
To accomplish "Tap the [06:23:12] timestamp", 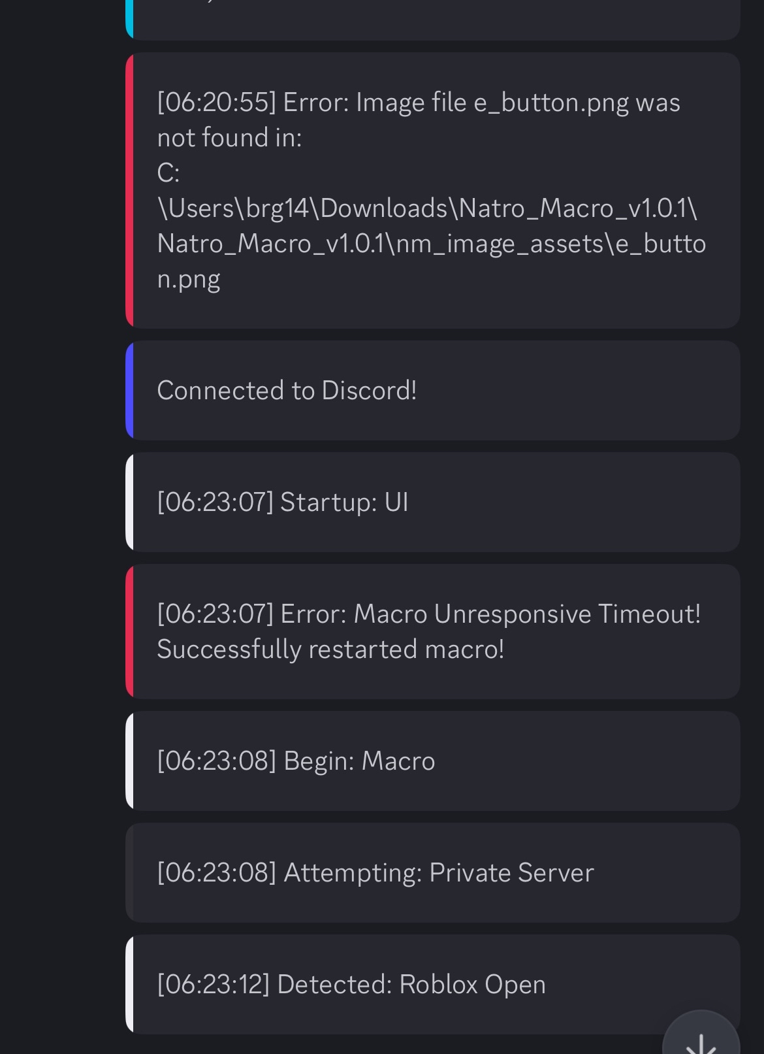I will point(214,985).
